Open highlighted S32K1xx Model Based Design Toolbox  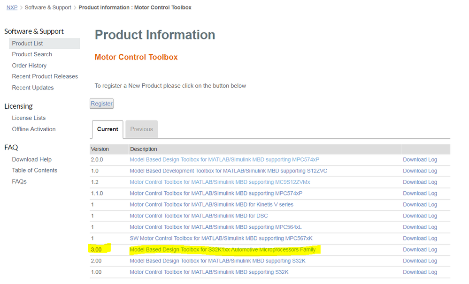click(x=223, y=249)
